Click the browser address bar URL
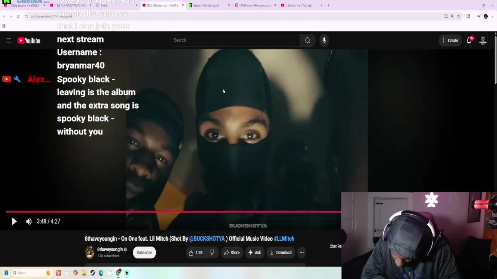 point(52,16)
